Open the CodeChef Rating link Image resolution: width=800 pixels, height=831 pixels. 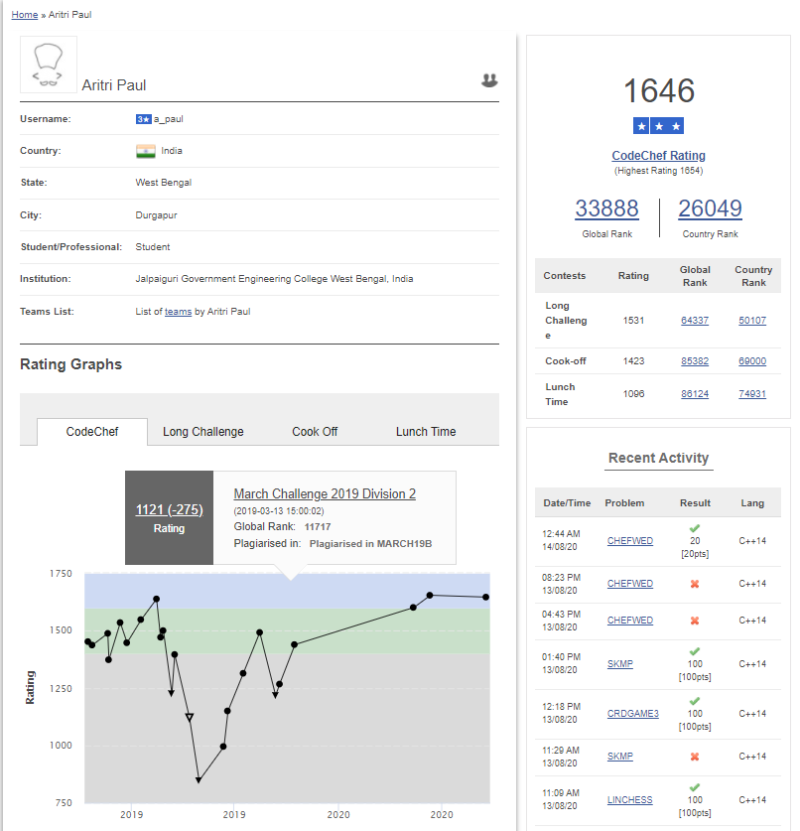658,155
